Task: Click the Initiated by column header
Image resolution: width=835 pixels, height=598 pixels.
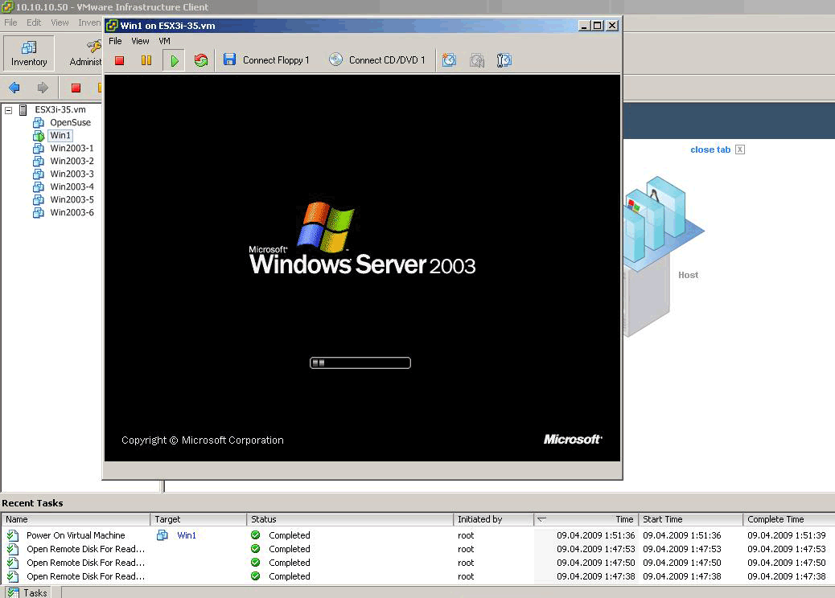Action: coord(494,519)
